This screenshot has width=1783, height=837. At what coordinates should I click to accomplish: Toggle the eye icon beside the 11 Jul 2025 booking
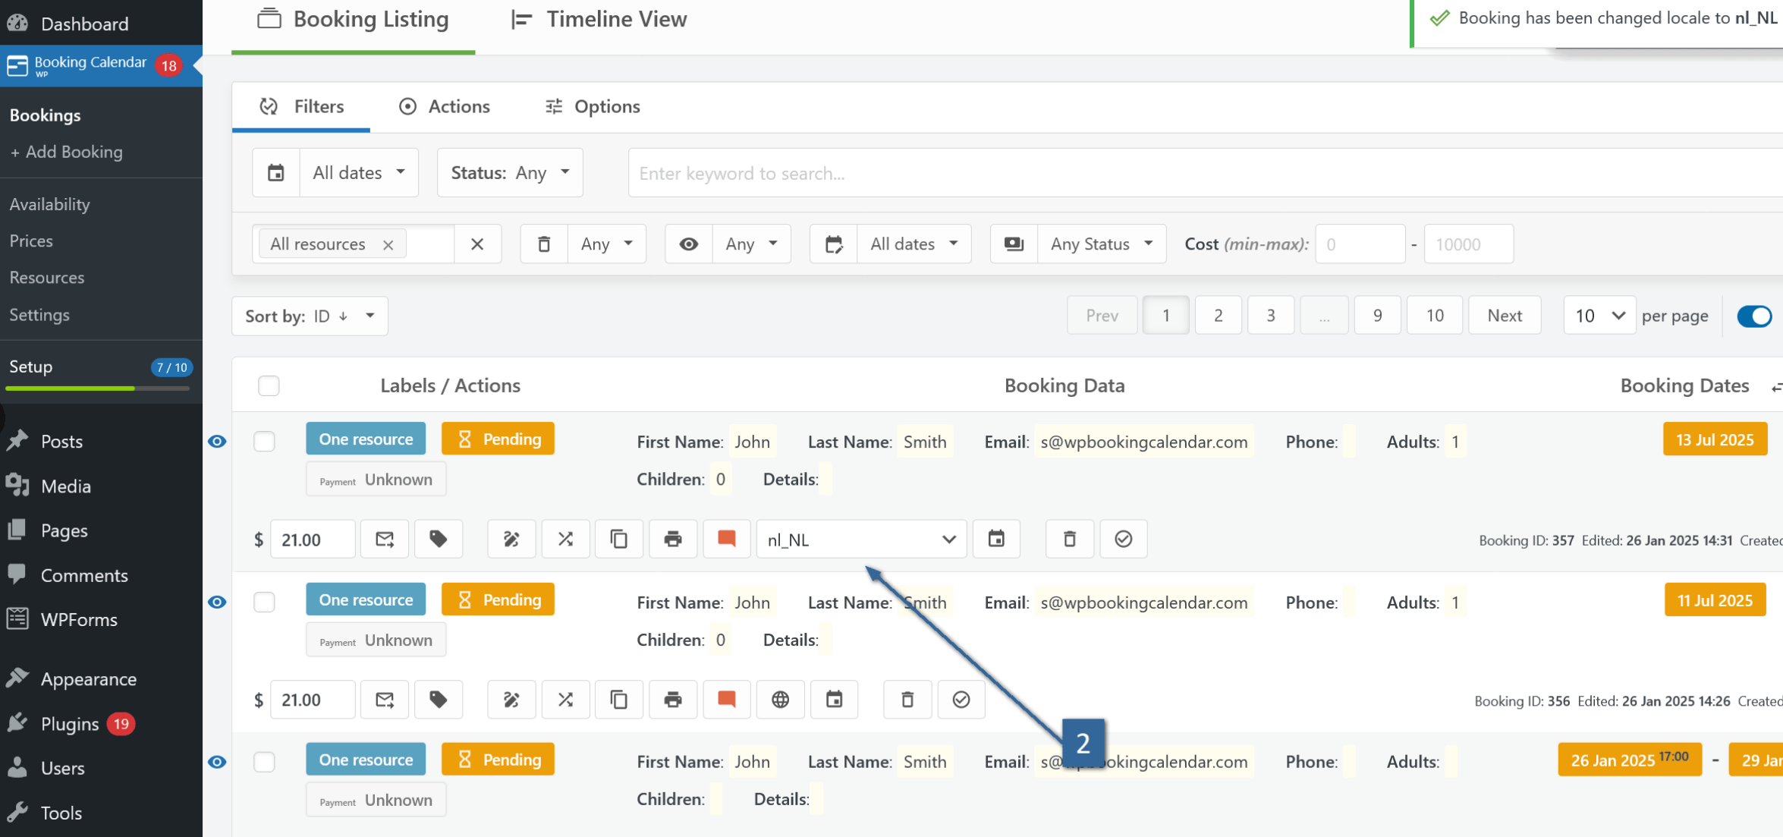[217, 602]
